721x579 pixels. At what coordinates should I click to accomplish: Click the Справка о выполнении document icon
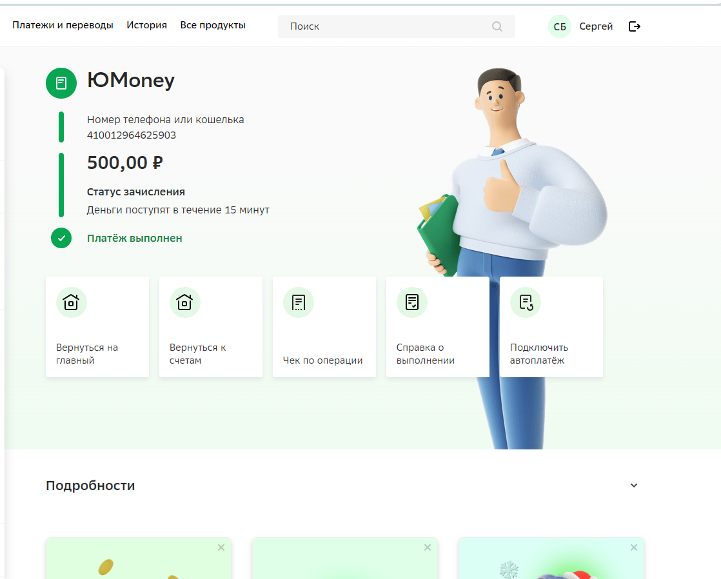[412, 302]
